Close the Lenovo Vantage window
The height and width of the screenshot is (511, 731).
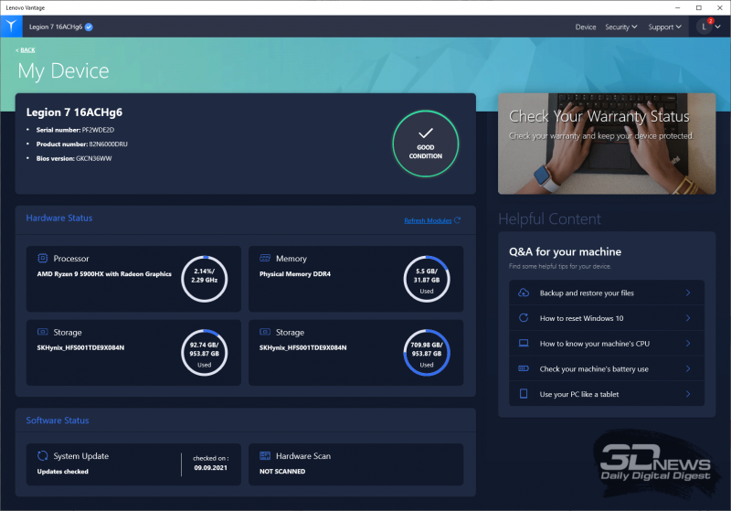720,7
